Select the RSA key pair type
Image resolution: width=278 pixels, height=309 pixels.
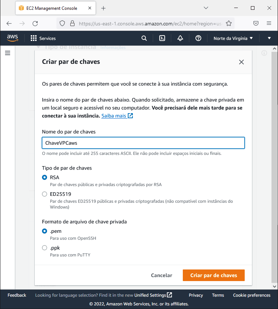pyautogui.click(x=45, y=177)
